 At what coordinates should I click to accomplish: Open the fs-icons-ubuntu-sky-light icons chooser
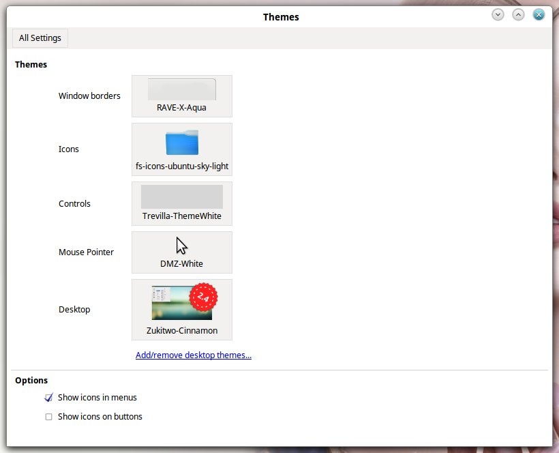(x=182, y=149)
